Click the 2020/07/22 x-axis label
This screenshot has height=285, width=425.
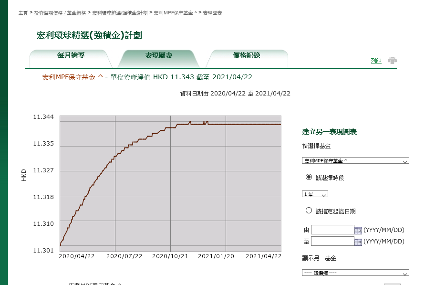[124, 256]
